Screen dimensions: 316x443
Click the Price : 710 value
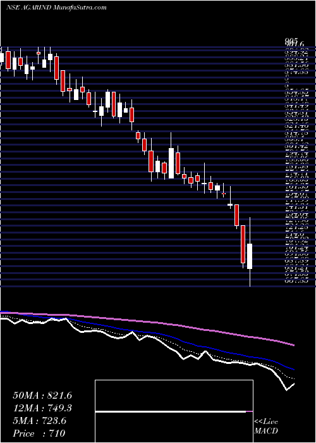pyautogui.click(x=39, y=434)
